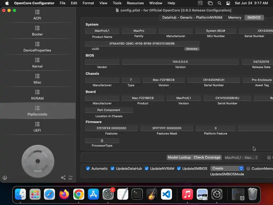Click Firmware Features field 37E10FE8 00000000
Image resolution: width=273 pixels, height=205 pixels.
[x=111, y=128]
